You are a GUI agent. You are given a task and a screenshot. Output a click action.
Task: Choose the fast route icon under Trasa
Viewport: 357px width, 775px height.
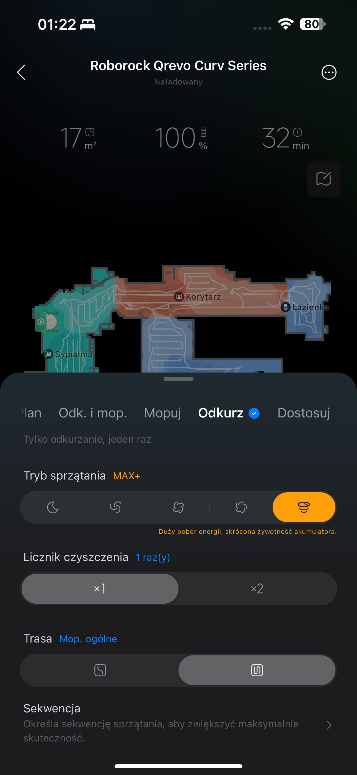pyautogui.click(x=100, y=670)
